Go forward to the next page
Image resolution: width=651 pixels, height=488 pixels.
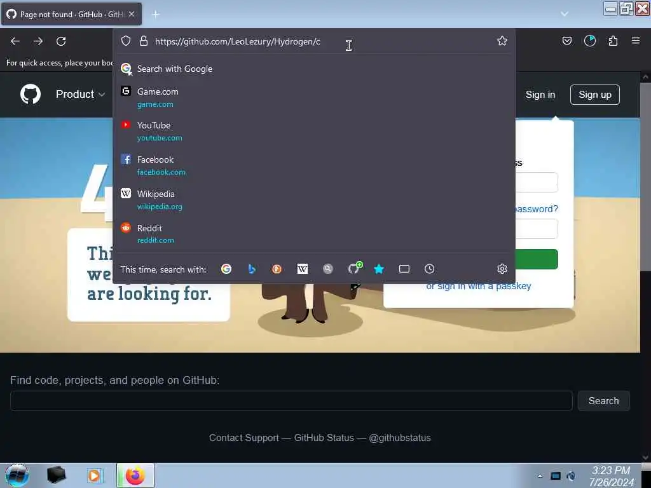point(38,41)
